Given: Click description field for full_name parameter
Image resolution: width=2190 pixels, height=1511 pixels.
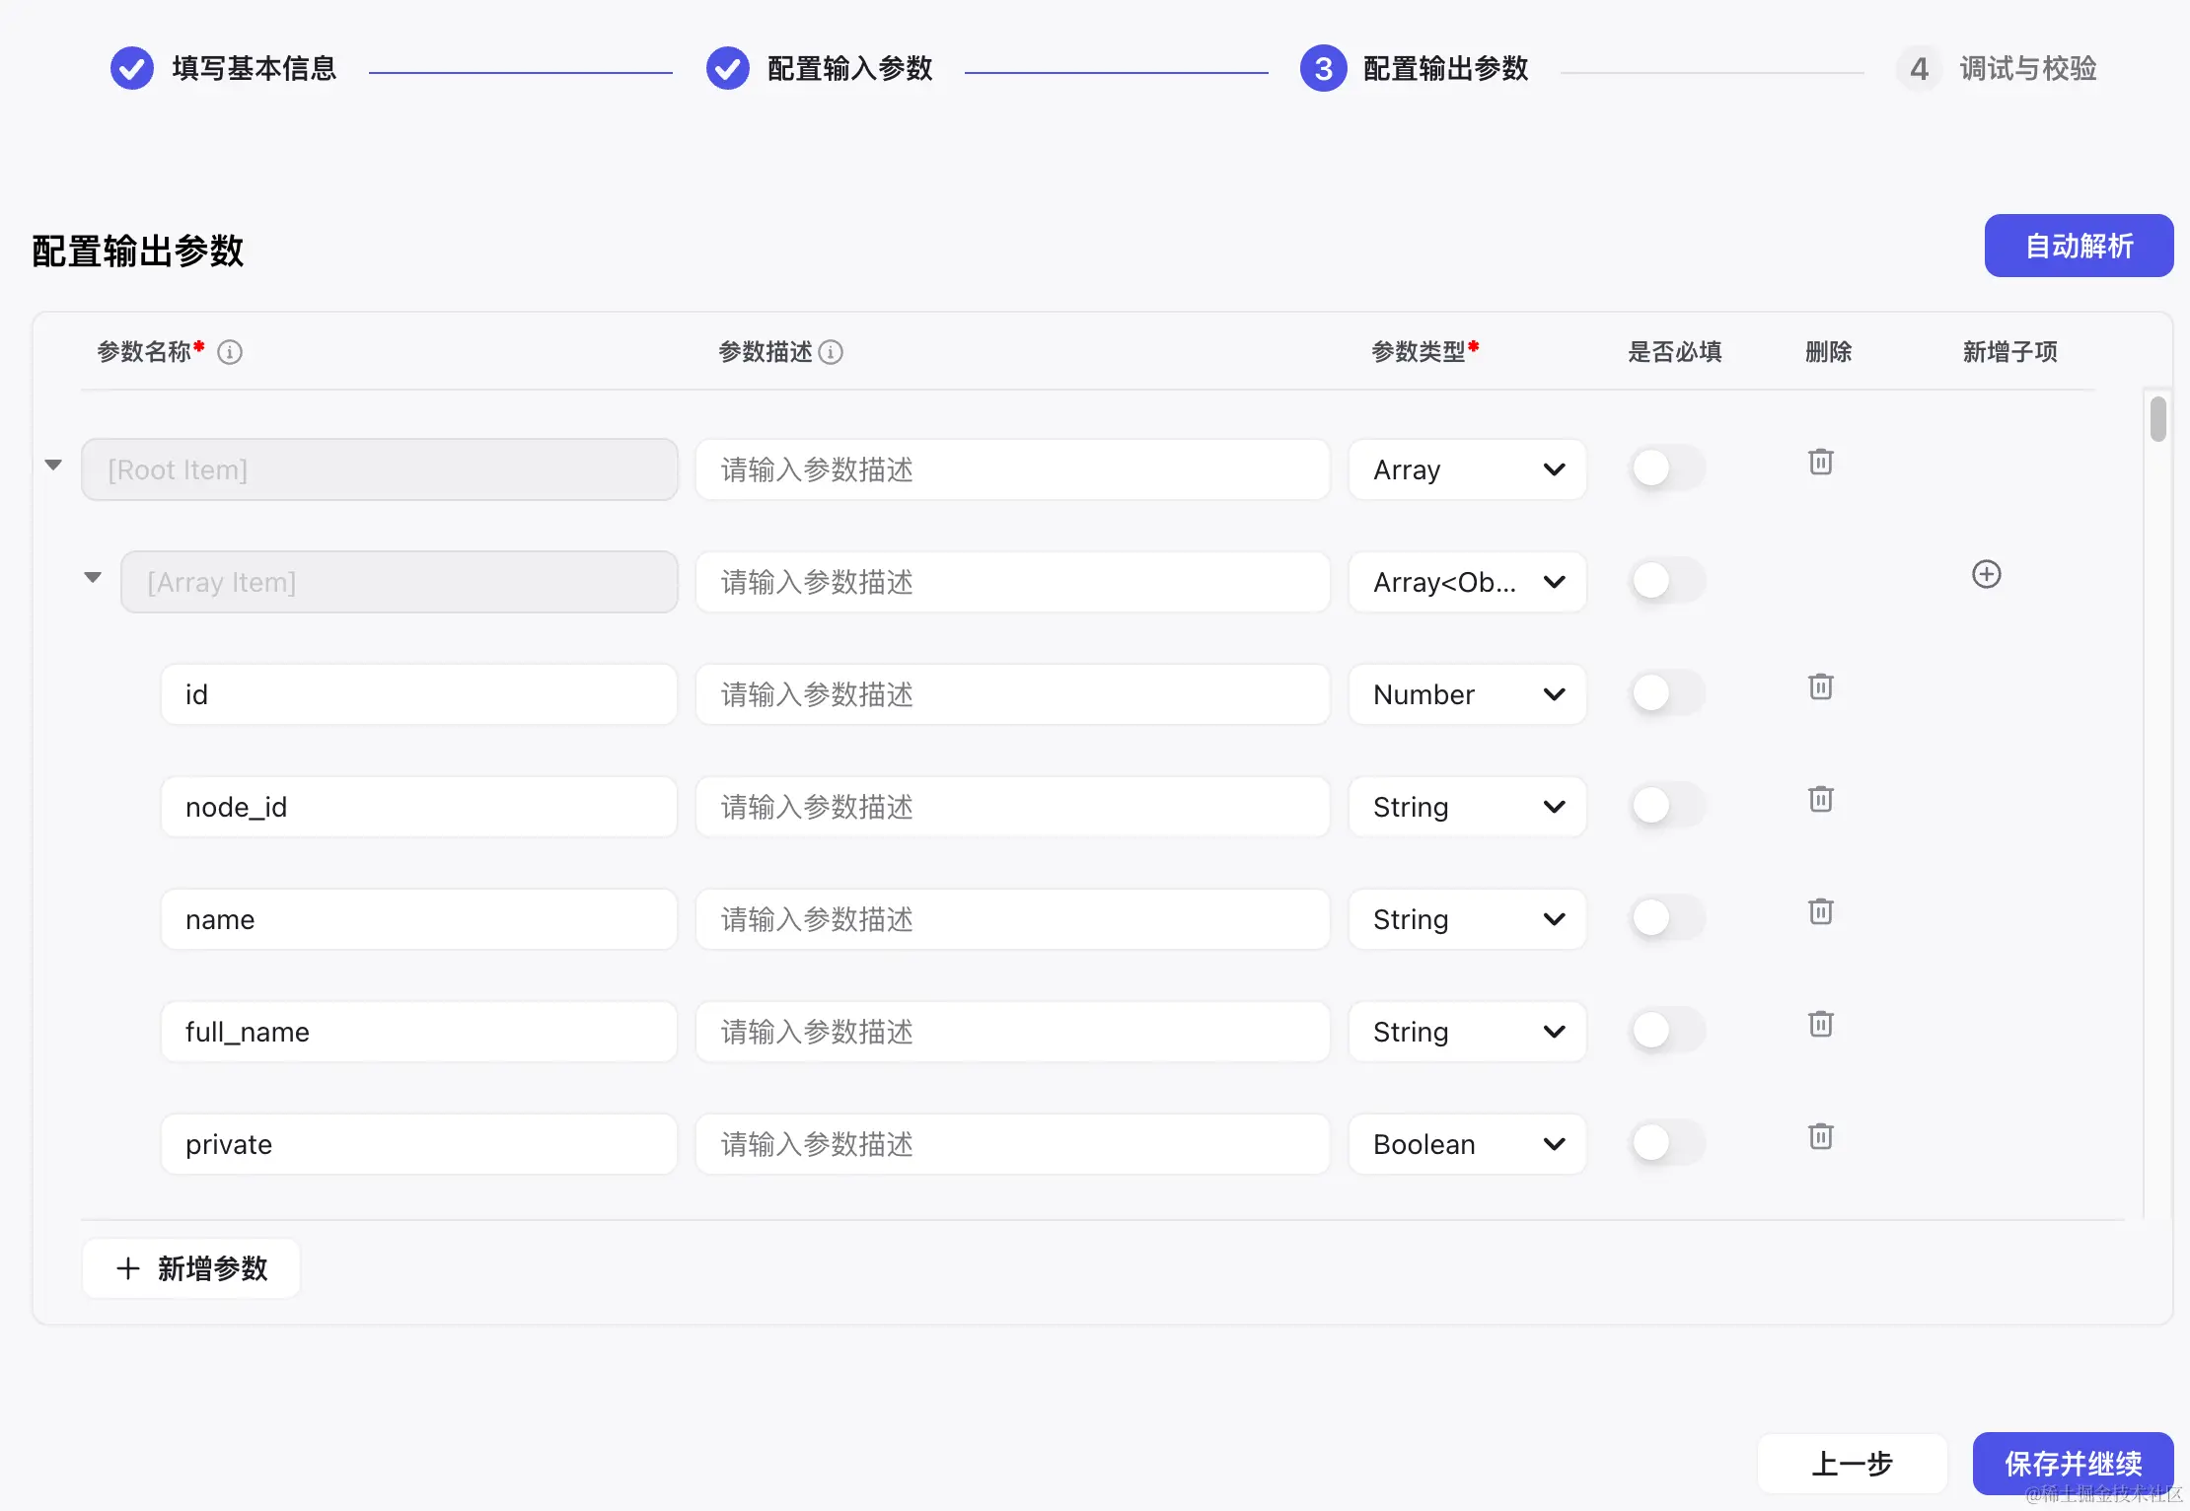Looking at the screenshot, I should [1012, 1032].
